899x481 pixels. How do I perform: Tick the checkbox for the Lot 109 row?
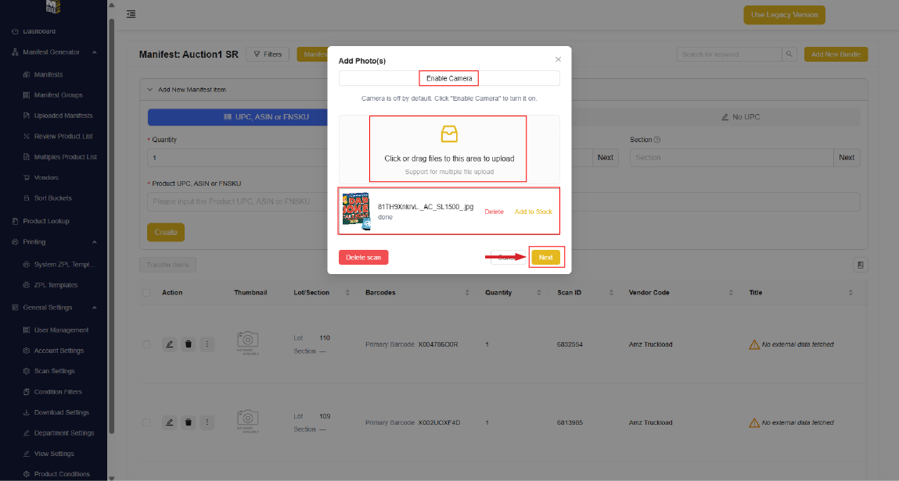146,422
